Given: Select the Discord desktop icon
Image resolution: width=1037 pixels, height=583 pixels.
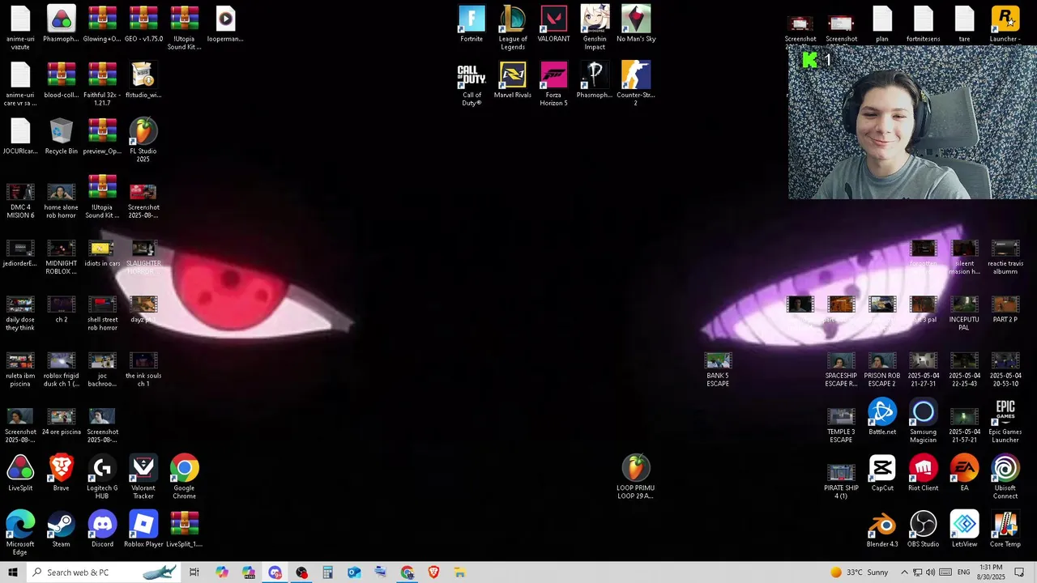Looking at the screenshot, I should [102, 529].
